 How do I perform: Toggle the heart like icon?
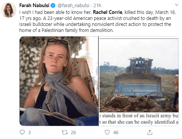pyautogui.click(x=107, y=132)
